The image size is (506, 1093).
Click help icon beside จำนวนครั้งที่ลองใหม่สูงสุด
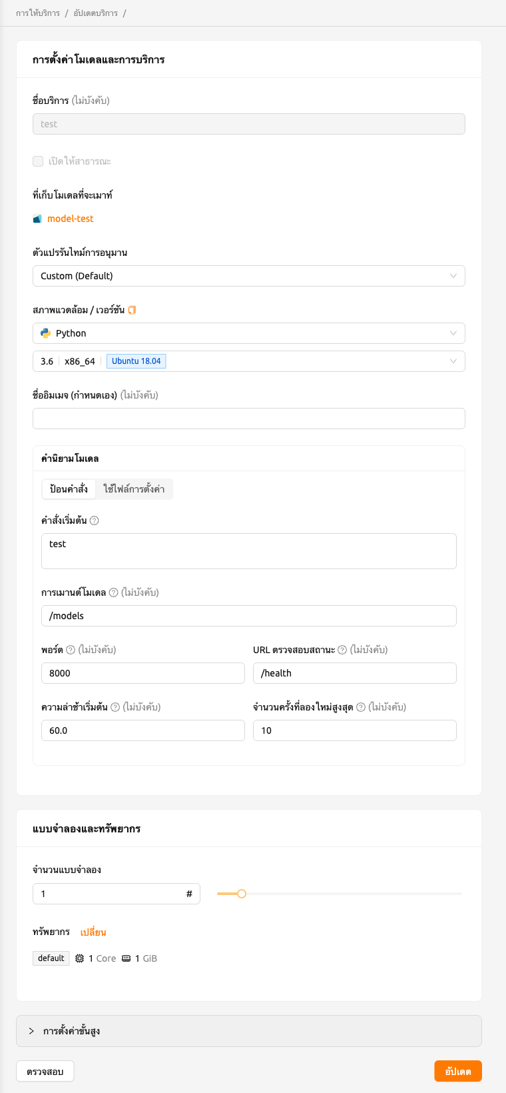(361, 707)
